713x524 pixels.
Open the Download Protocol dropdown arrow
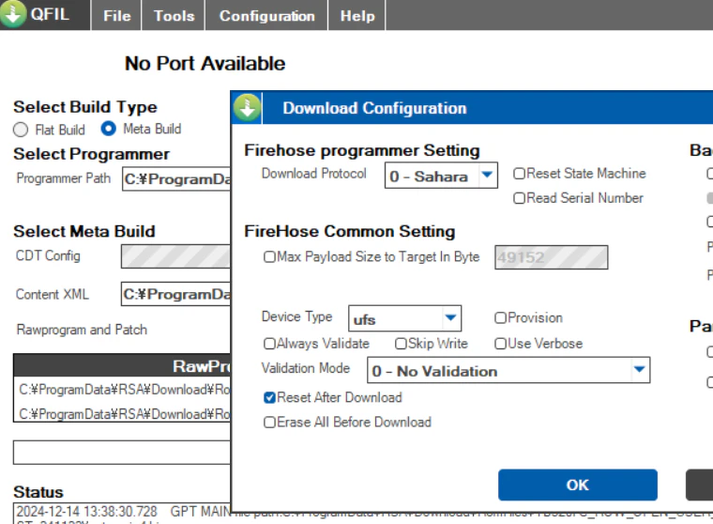[487, 175]
